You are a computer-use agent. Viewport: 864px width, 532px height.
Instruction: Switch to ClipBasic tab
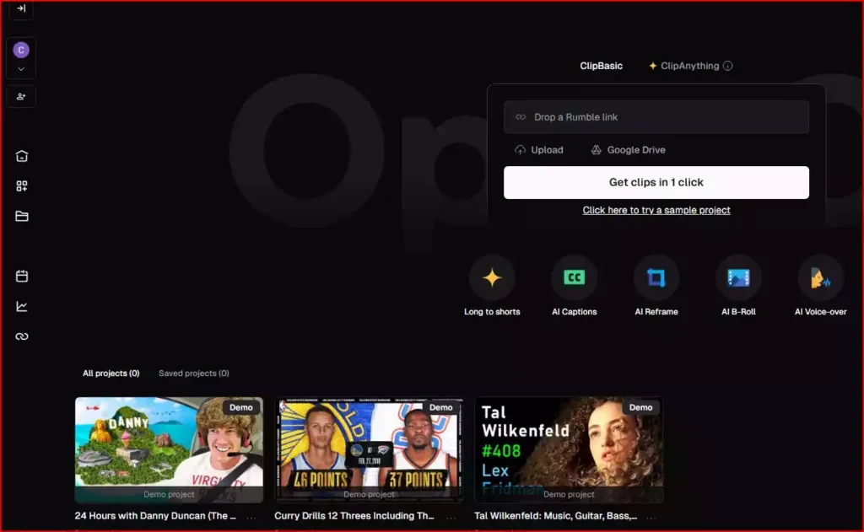(x=601, y=66)
